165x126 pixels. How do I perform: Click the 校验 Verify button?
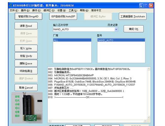tap(26, 56)
